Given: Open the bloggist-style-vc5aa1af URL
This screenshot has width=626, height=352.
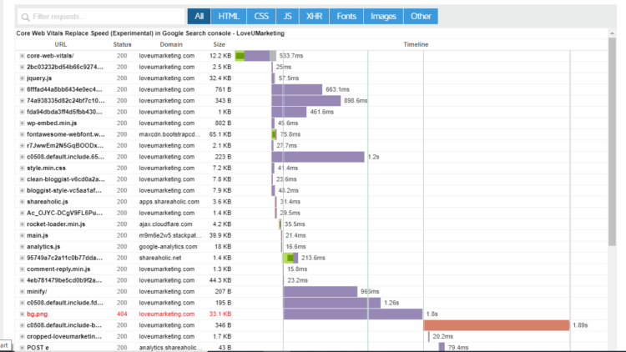Looking at the screenshot, I should click(x=64, y=190).
